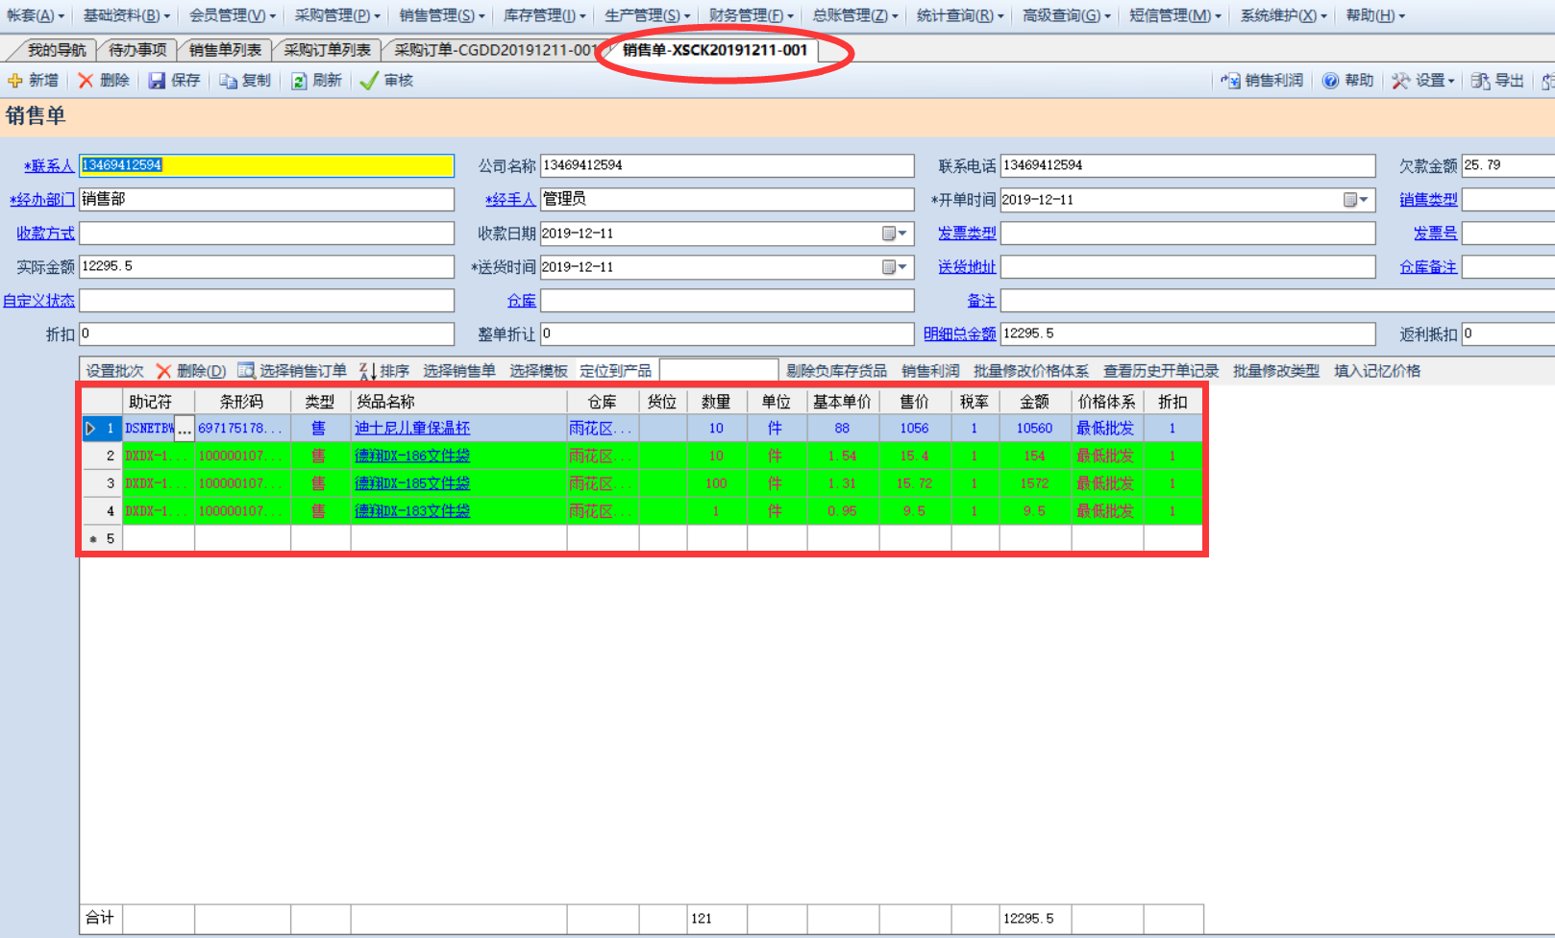Viewport: 1555px width, 938px height.
Task: Open 德翔DX-186文件袋 product link
Action: [x=412, y=456]
